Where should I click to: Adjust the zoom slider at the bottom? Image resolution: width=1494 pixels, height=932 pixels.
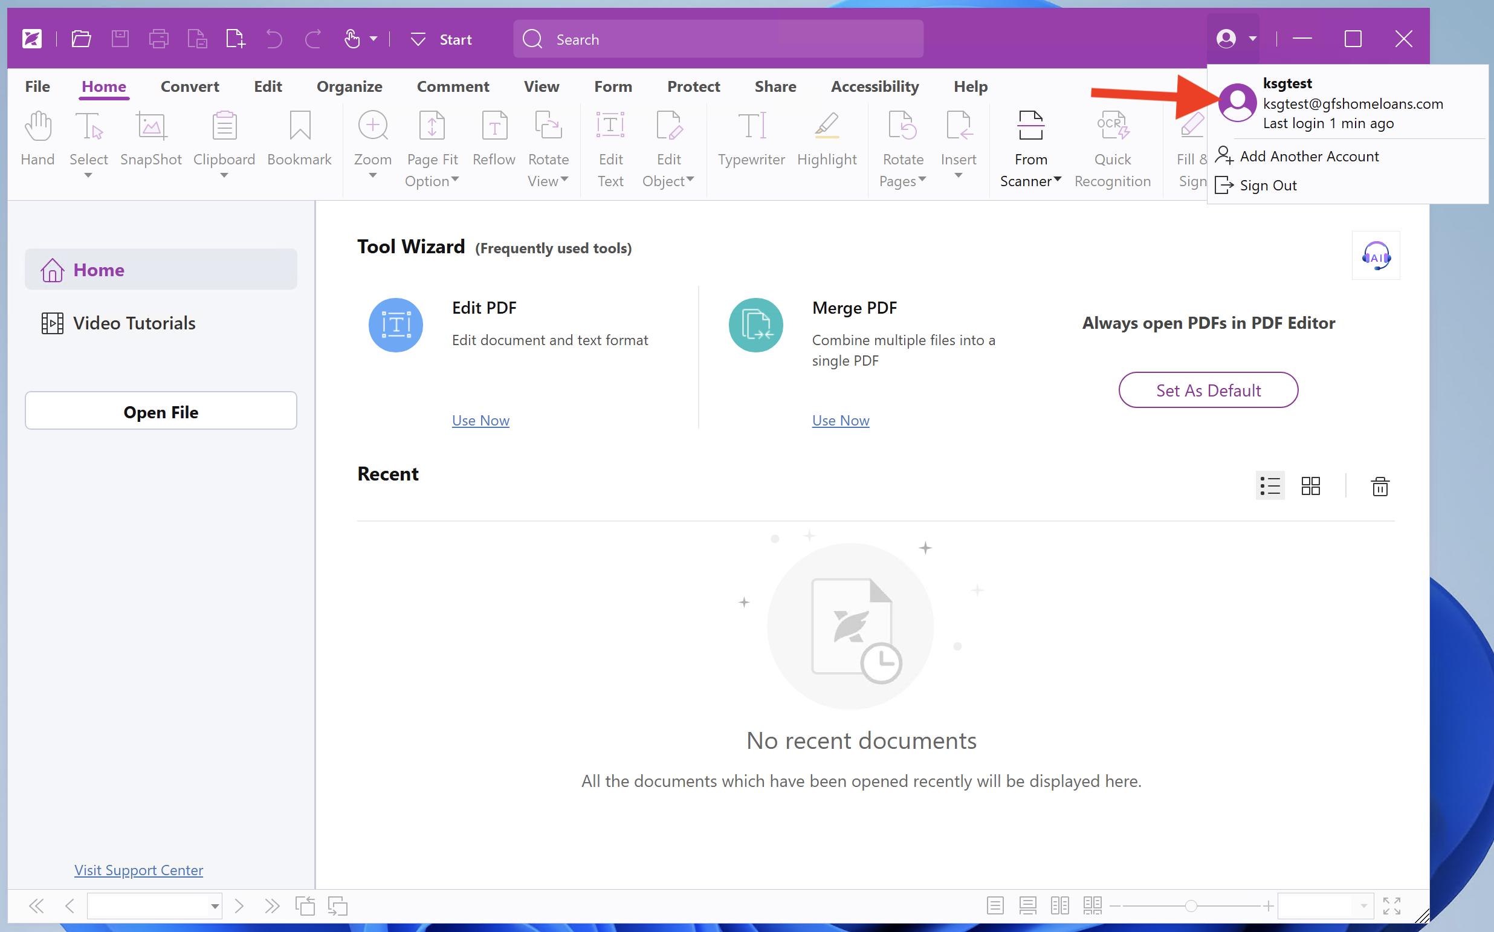point(1191,905)
